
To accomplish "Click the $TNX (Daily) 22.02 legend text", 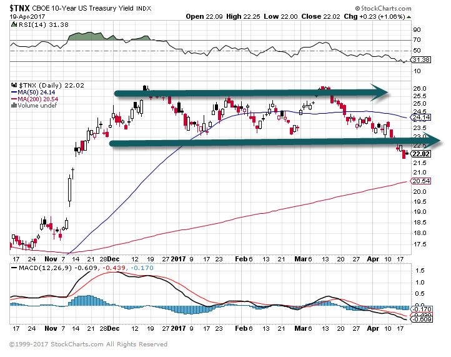I will pyautogui.click(x=51, y=85).
